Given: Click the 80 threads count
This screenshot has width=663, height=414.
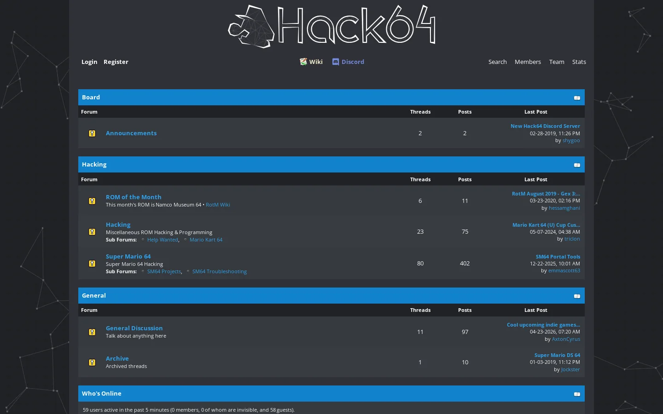Looking at the screenshot, I should click(x=420, y=264).
